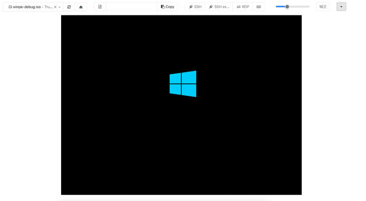Click the right end of the slider track
This screenshot has width=366, height=201.
tap(309, 7)
